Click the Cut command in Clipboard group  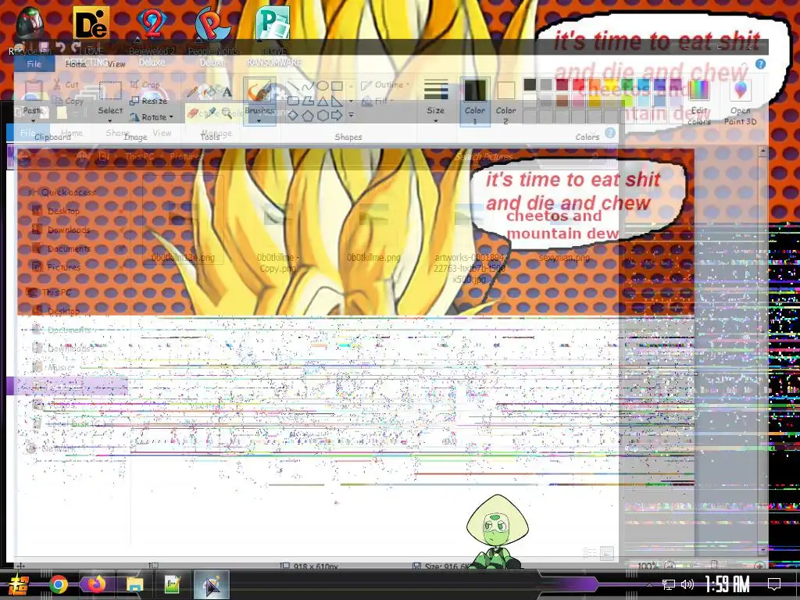coord(66,84)
